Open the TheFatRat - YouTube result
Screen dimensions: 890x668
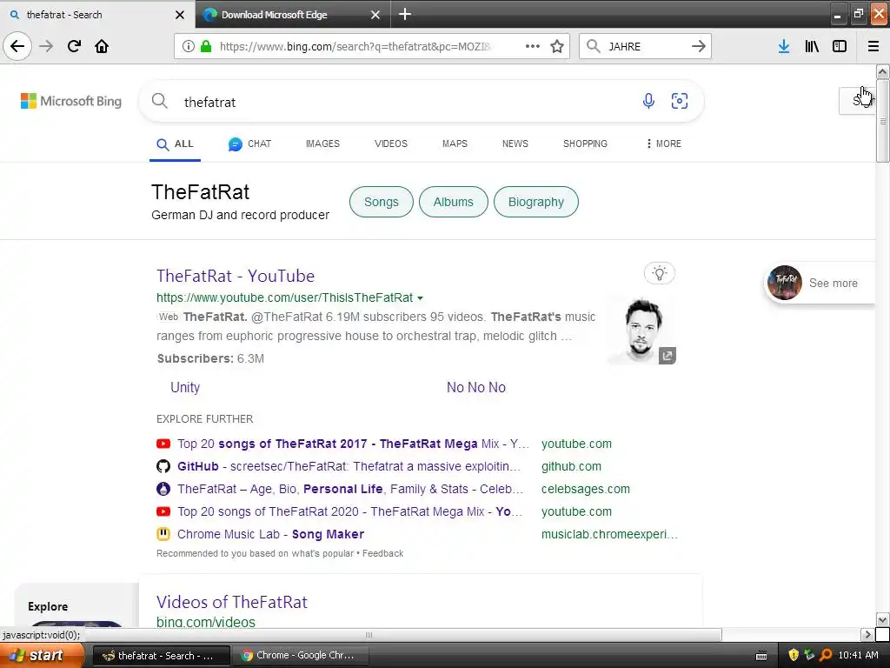pyautogui.click(x=236, y=276)
